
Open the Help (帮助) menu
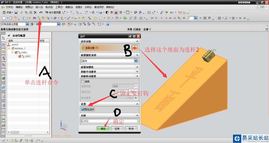[x=110, y=7]
